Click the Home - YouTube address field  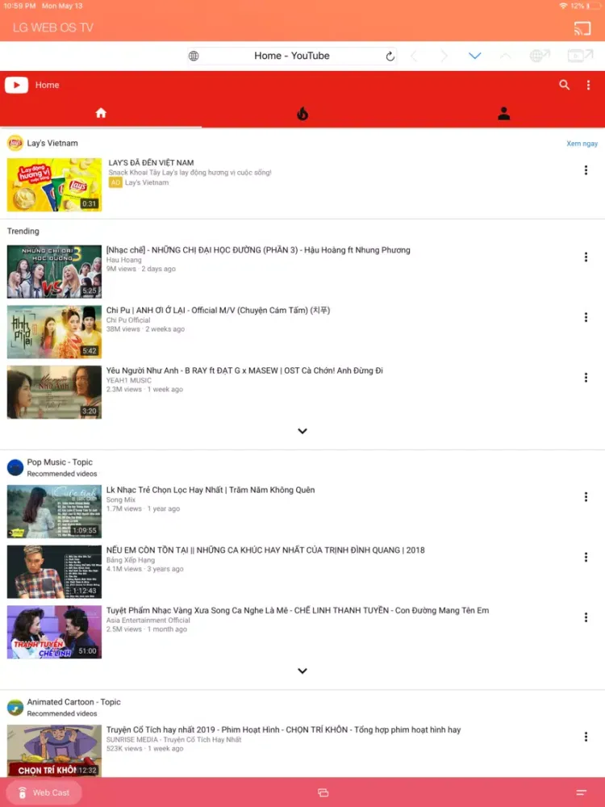[x=292, y=56]
